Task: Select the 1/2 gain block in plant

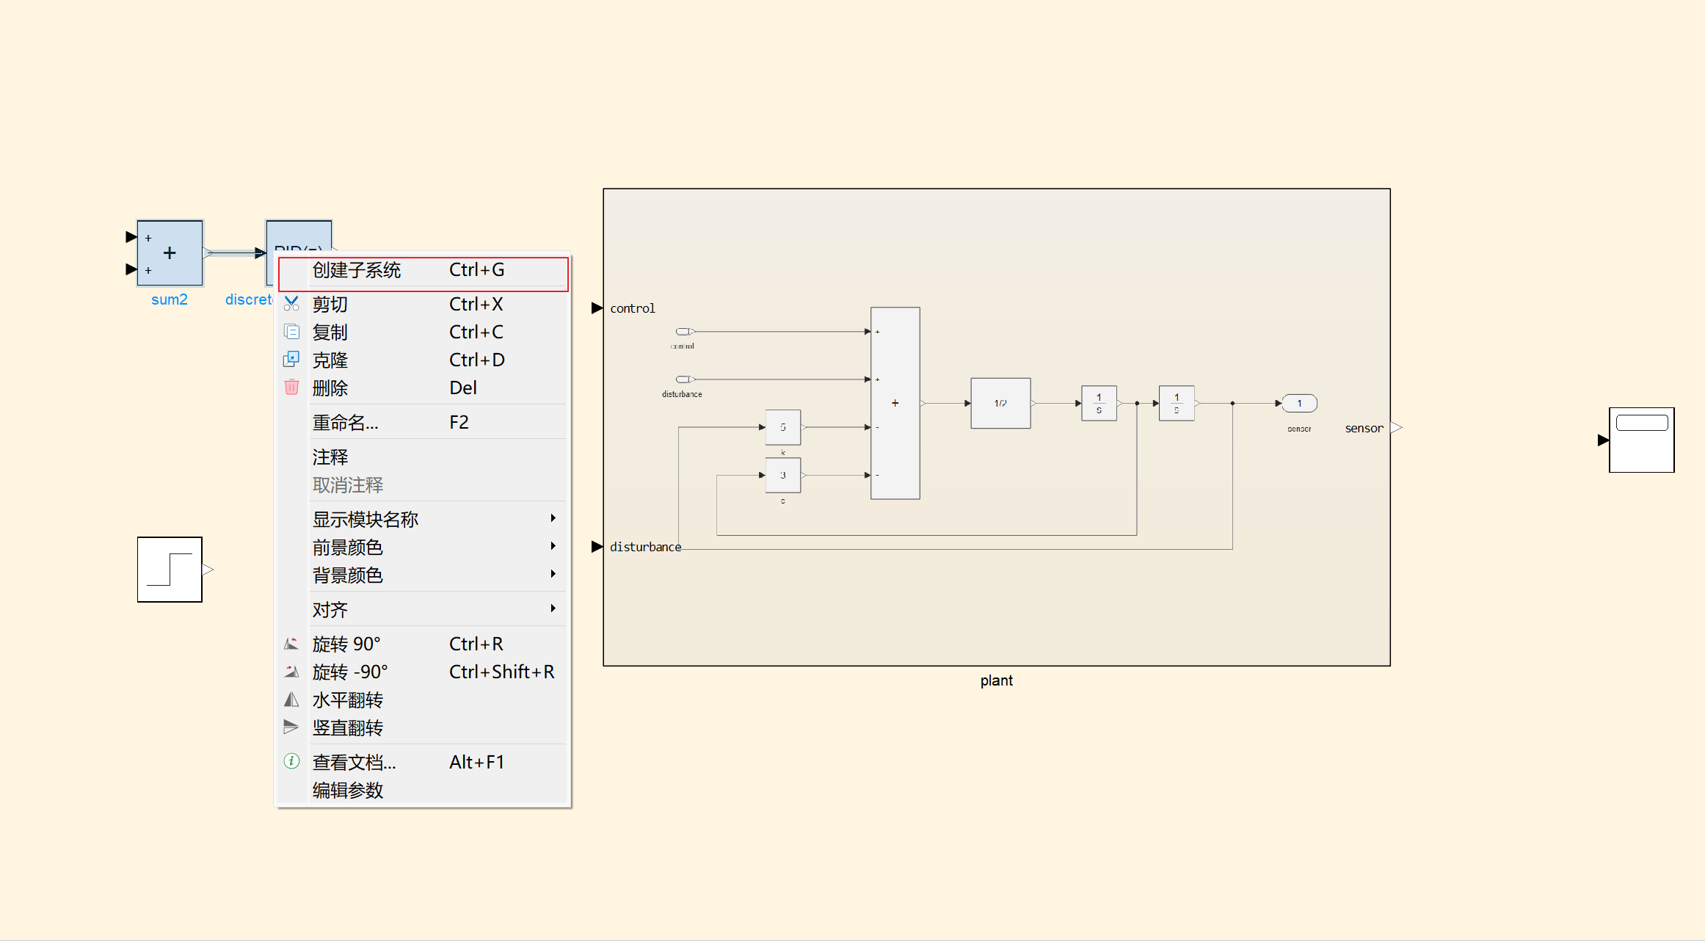Action: (1000, 403)
